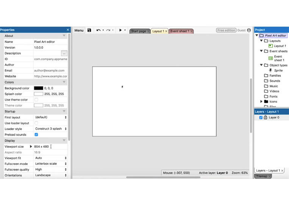Click the ID field com.company.appname

point(50,59)
